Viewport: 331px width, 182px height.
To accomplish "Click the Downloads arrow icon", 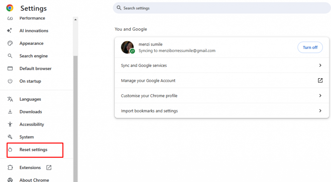I will [10, 112].
